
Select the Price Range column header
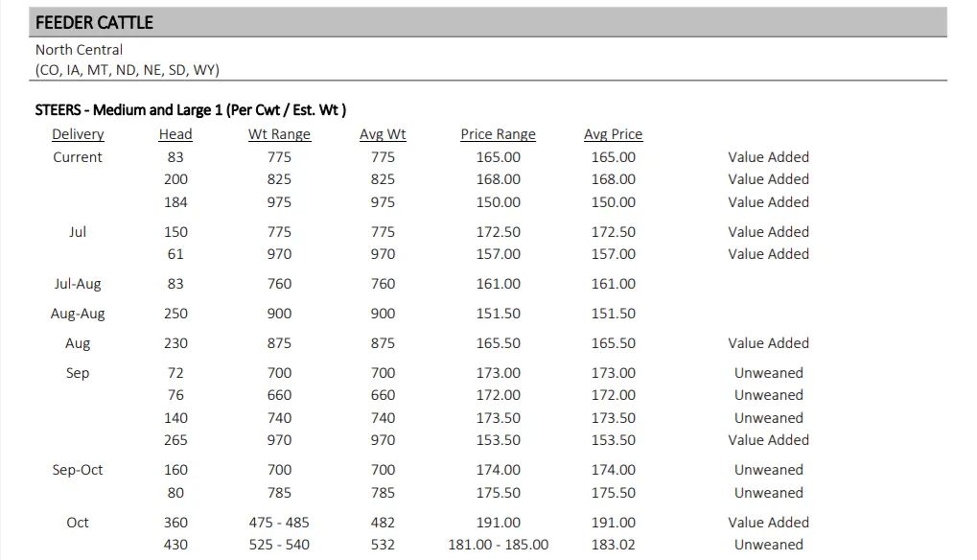pos(498,134)
